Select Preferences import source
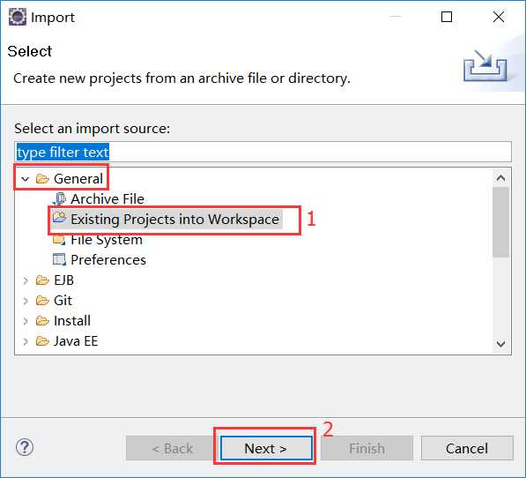Viewport: 526px width, 478px height. 108,260
